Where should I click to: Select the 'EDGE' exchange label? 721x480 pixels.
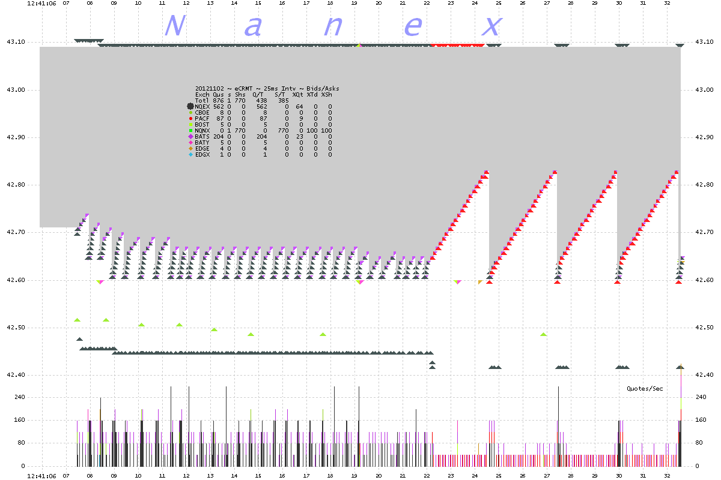[202, 148]
